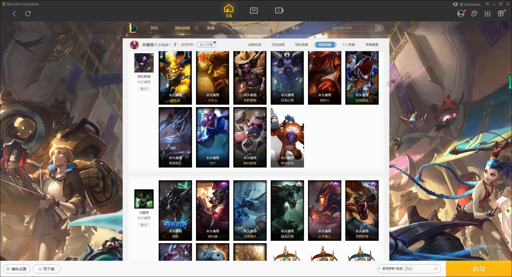Open the SKT skin card
Image resolution: width=512 pixels, height=277 pixels.
point(213,137)
